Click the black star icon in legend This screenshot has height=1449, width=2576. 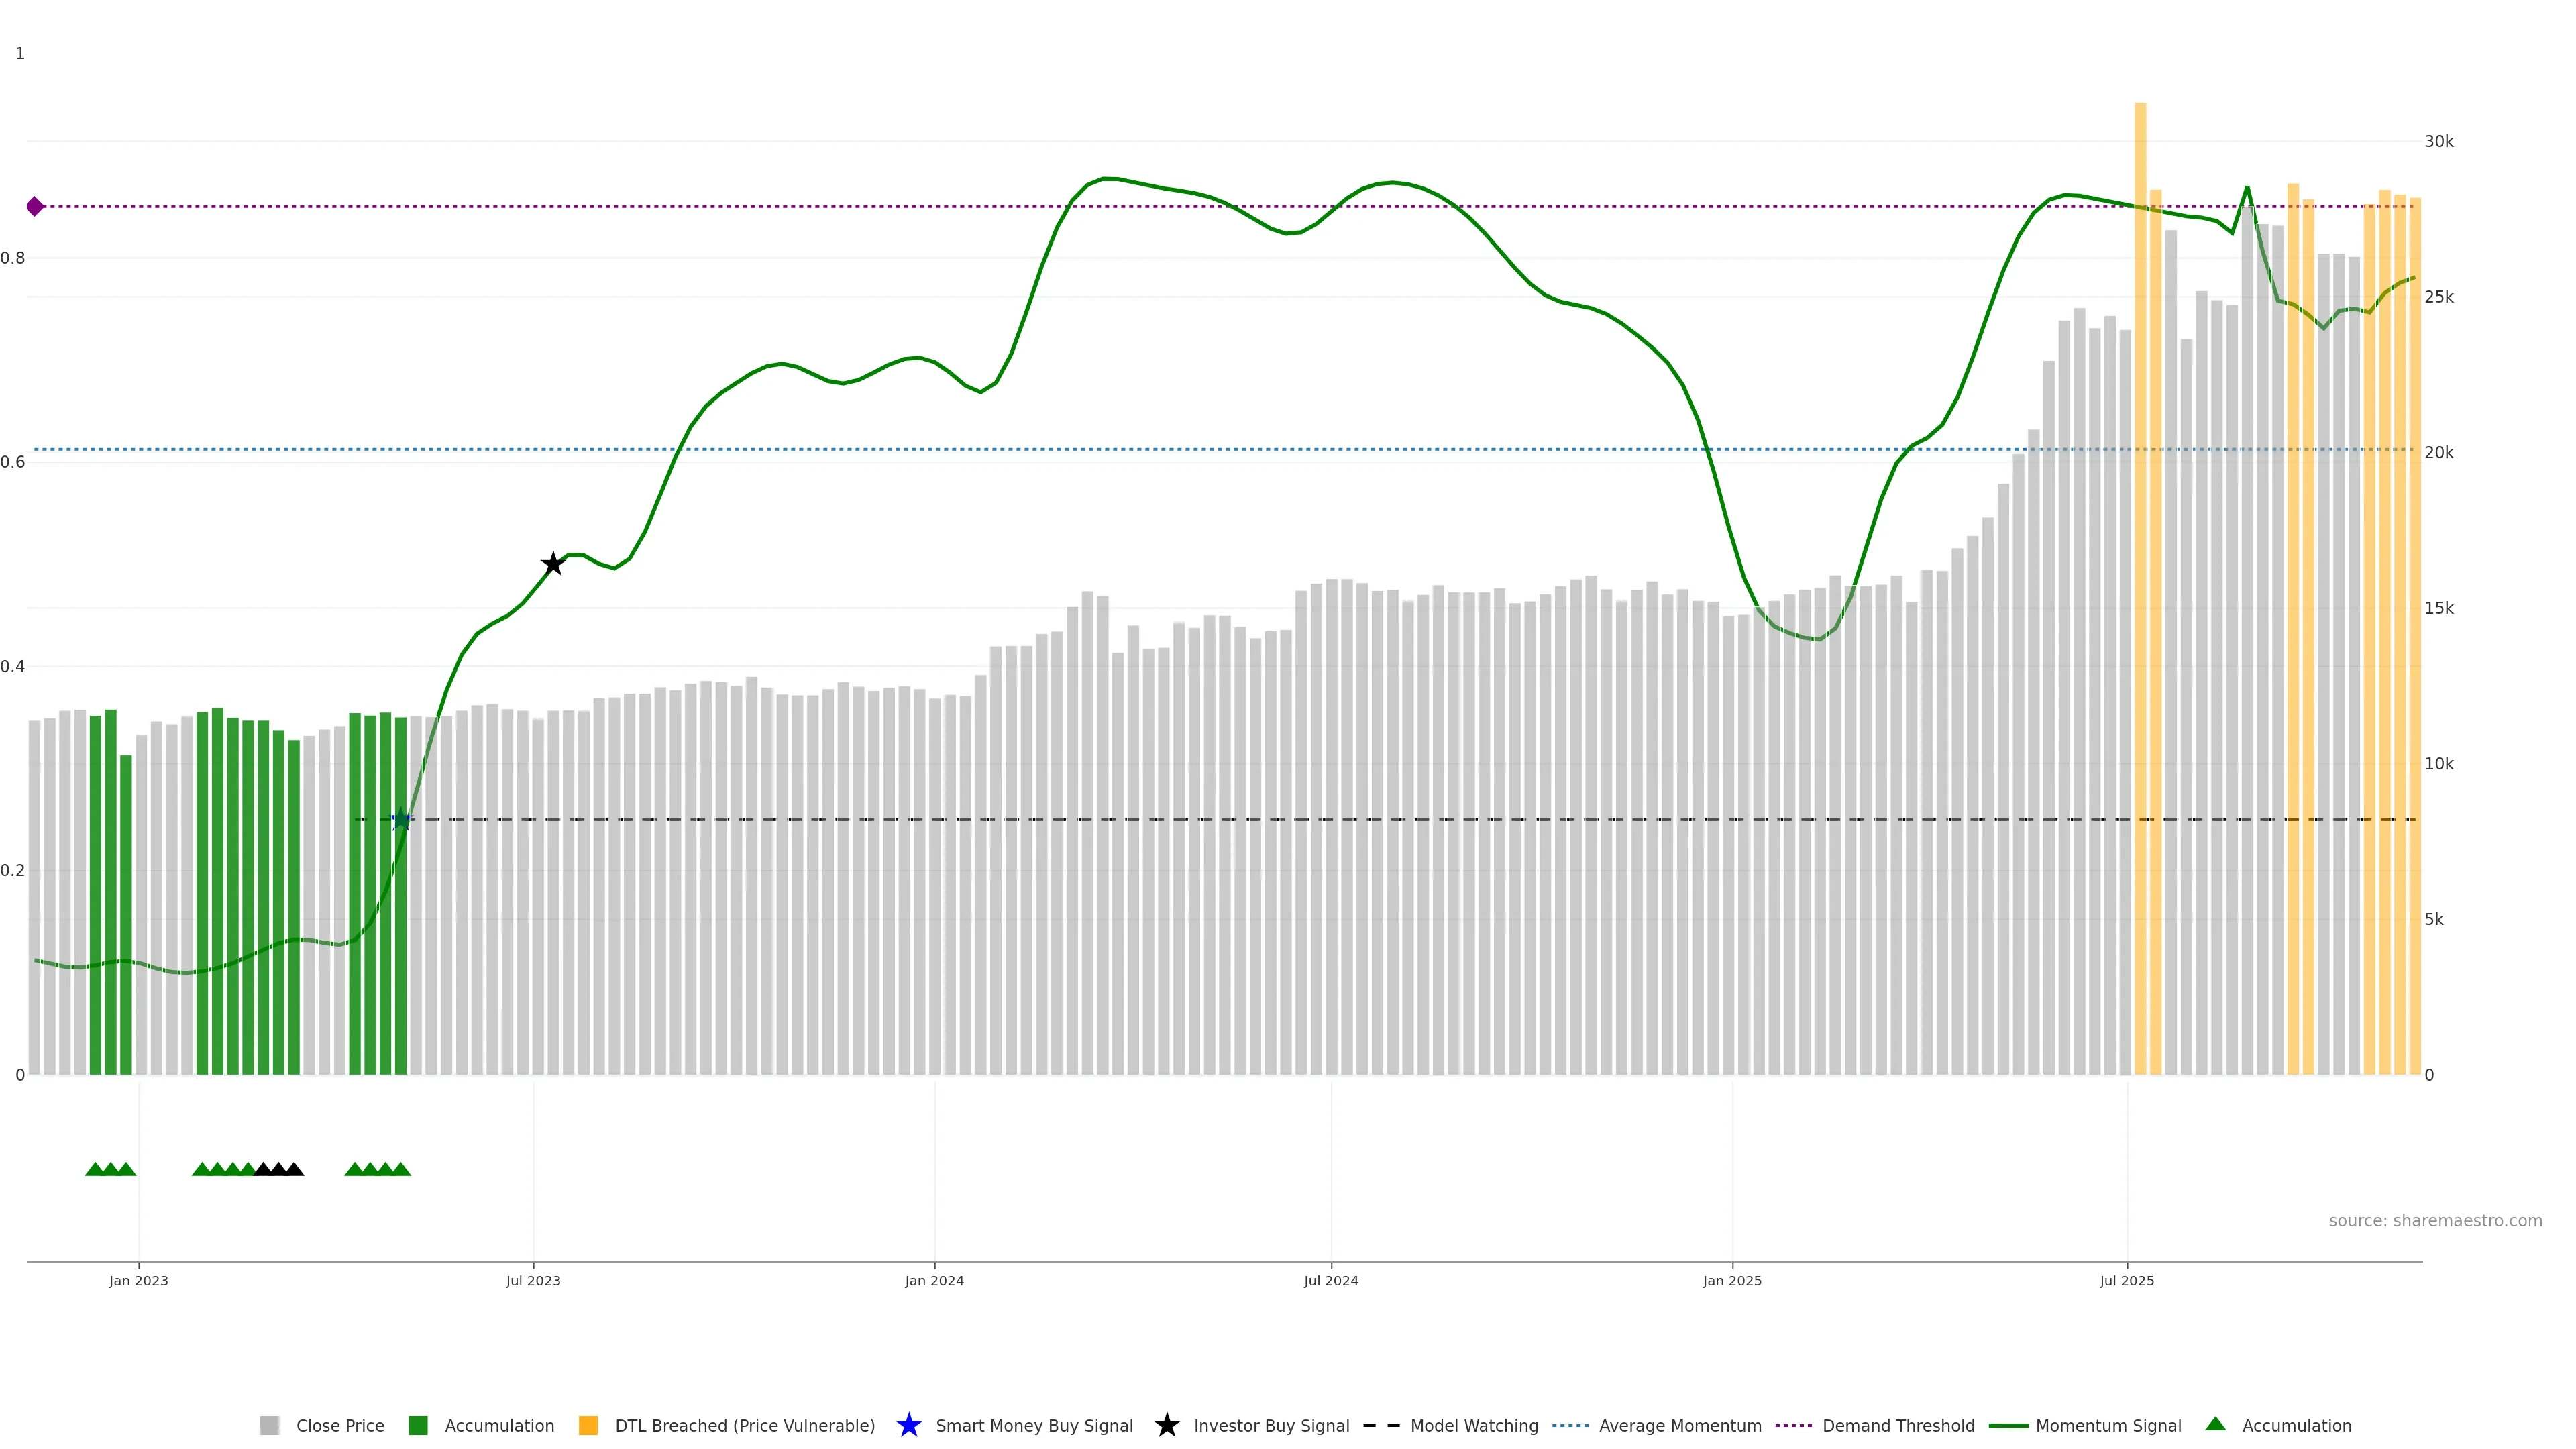click(x=1166, y=1425)
